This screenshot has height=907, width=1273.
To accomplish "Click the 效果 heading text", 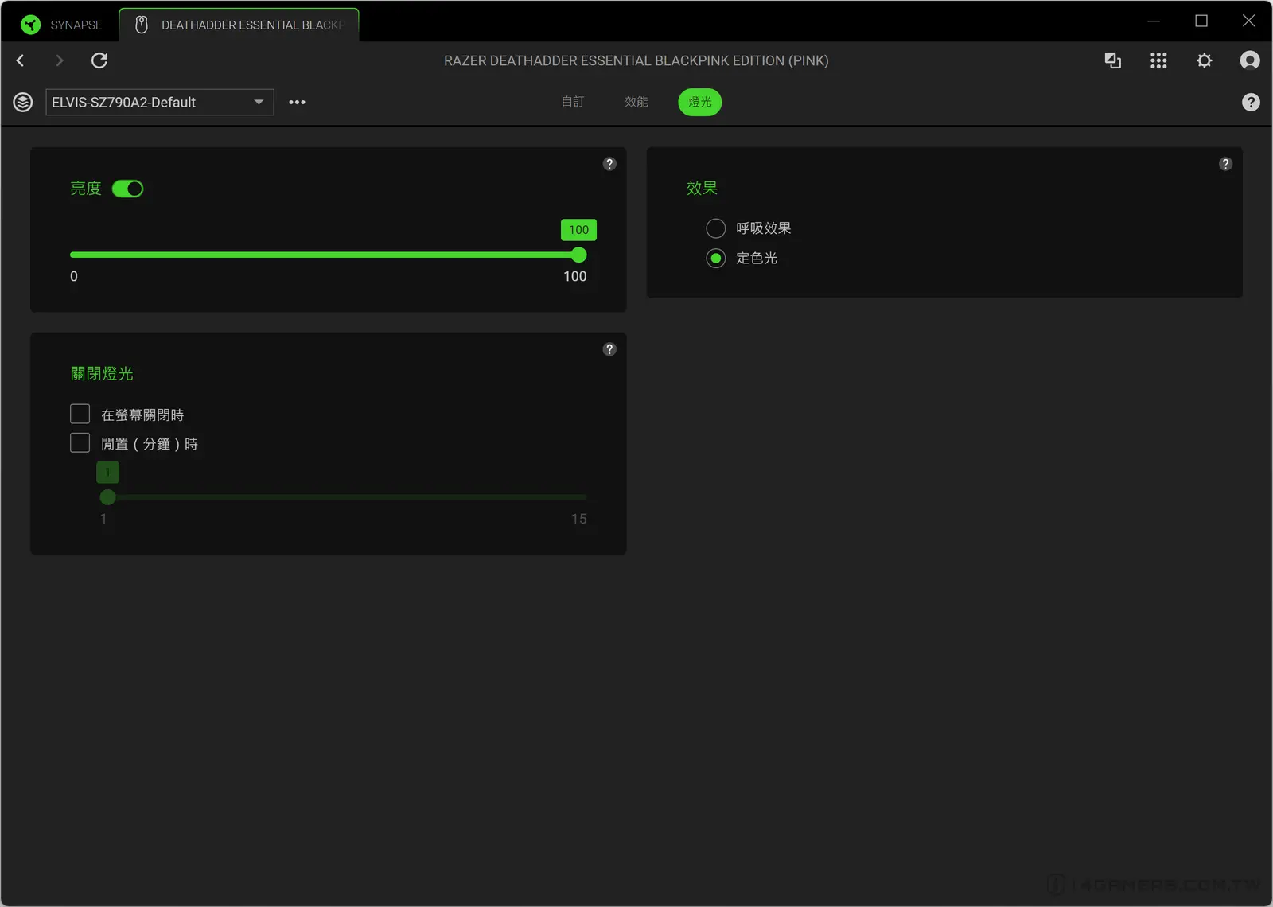I will click(702, 189).
